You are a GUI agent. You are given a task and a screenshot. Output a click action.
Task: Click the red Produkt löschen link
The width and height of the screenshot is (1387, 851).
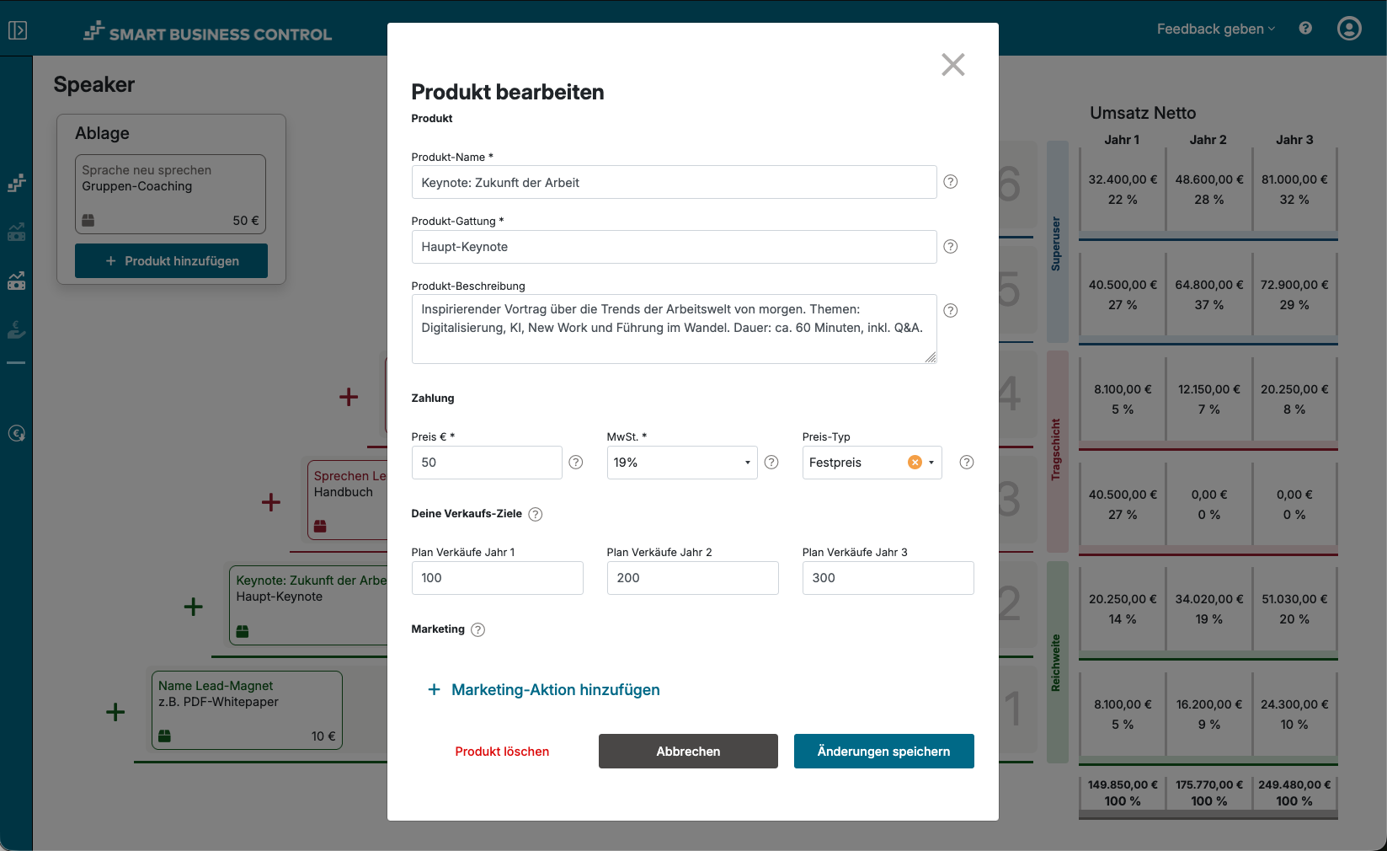[x=502, y=751]
